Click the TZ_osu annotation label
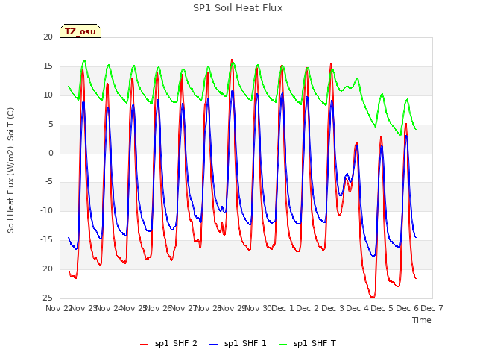The height and width of the screenshot is (358, 477). click(80, 31)
